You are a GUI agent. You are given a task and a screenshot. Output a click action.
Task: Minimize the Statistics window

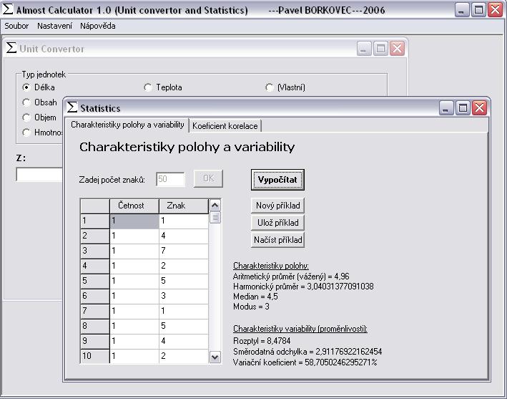click(446, 108)
